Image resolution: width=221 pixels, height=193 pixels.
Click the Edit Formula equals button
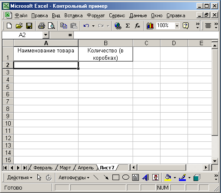click(x=70, y=35)
